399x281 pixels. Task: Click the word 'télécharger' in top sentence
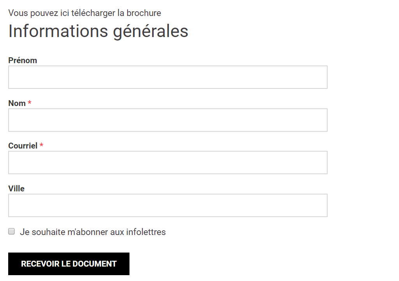(x=93, y=13)
